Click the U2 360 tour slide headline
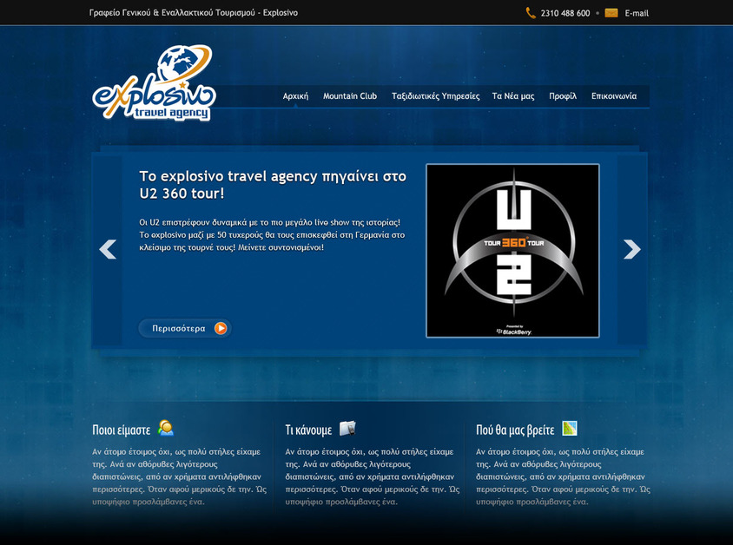This screenshot has width=733, height=545. pyautogui.click(x=273, y=185)
